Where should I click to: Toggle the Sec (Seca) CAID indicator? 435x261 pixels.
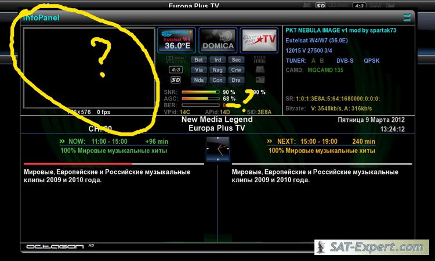(x=236, y=60)
